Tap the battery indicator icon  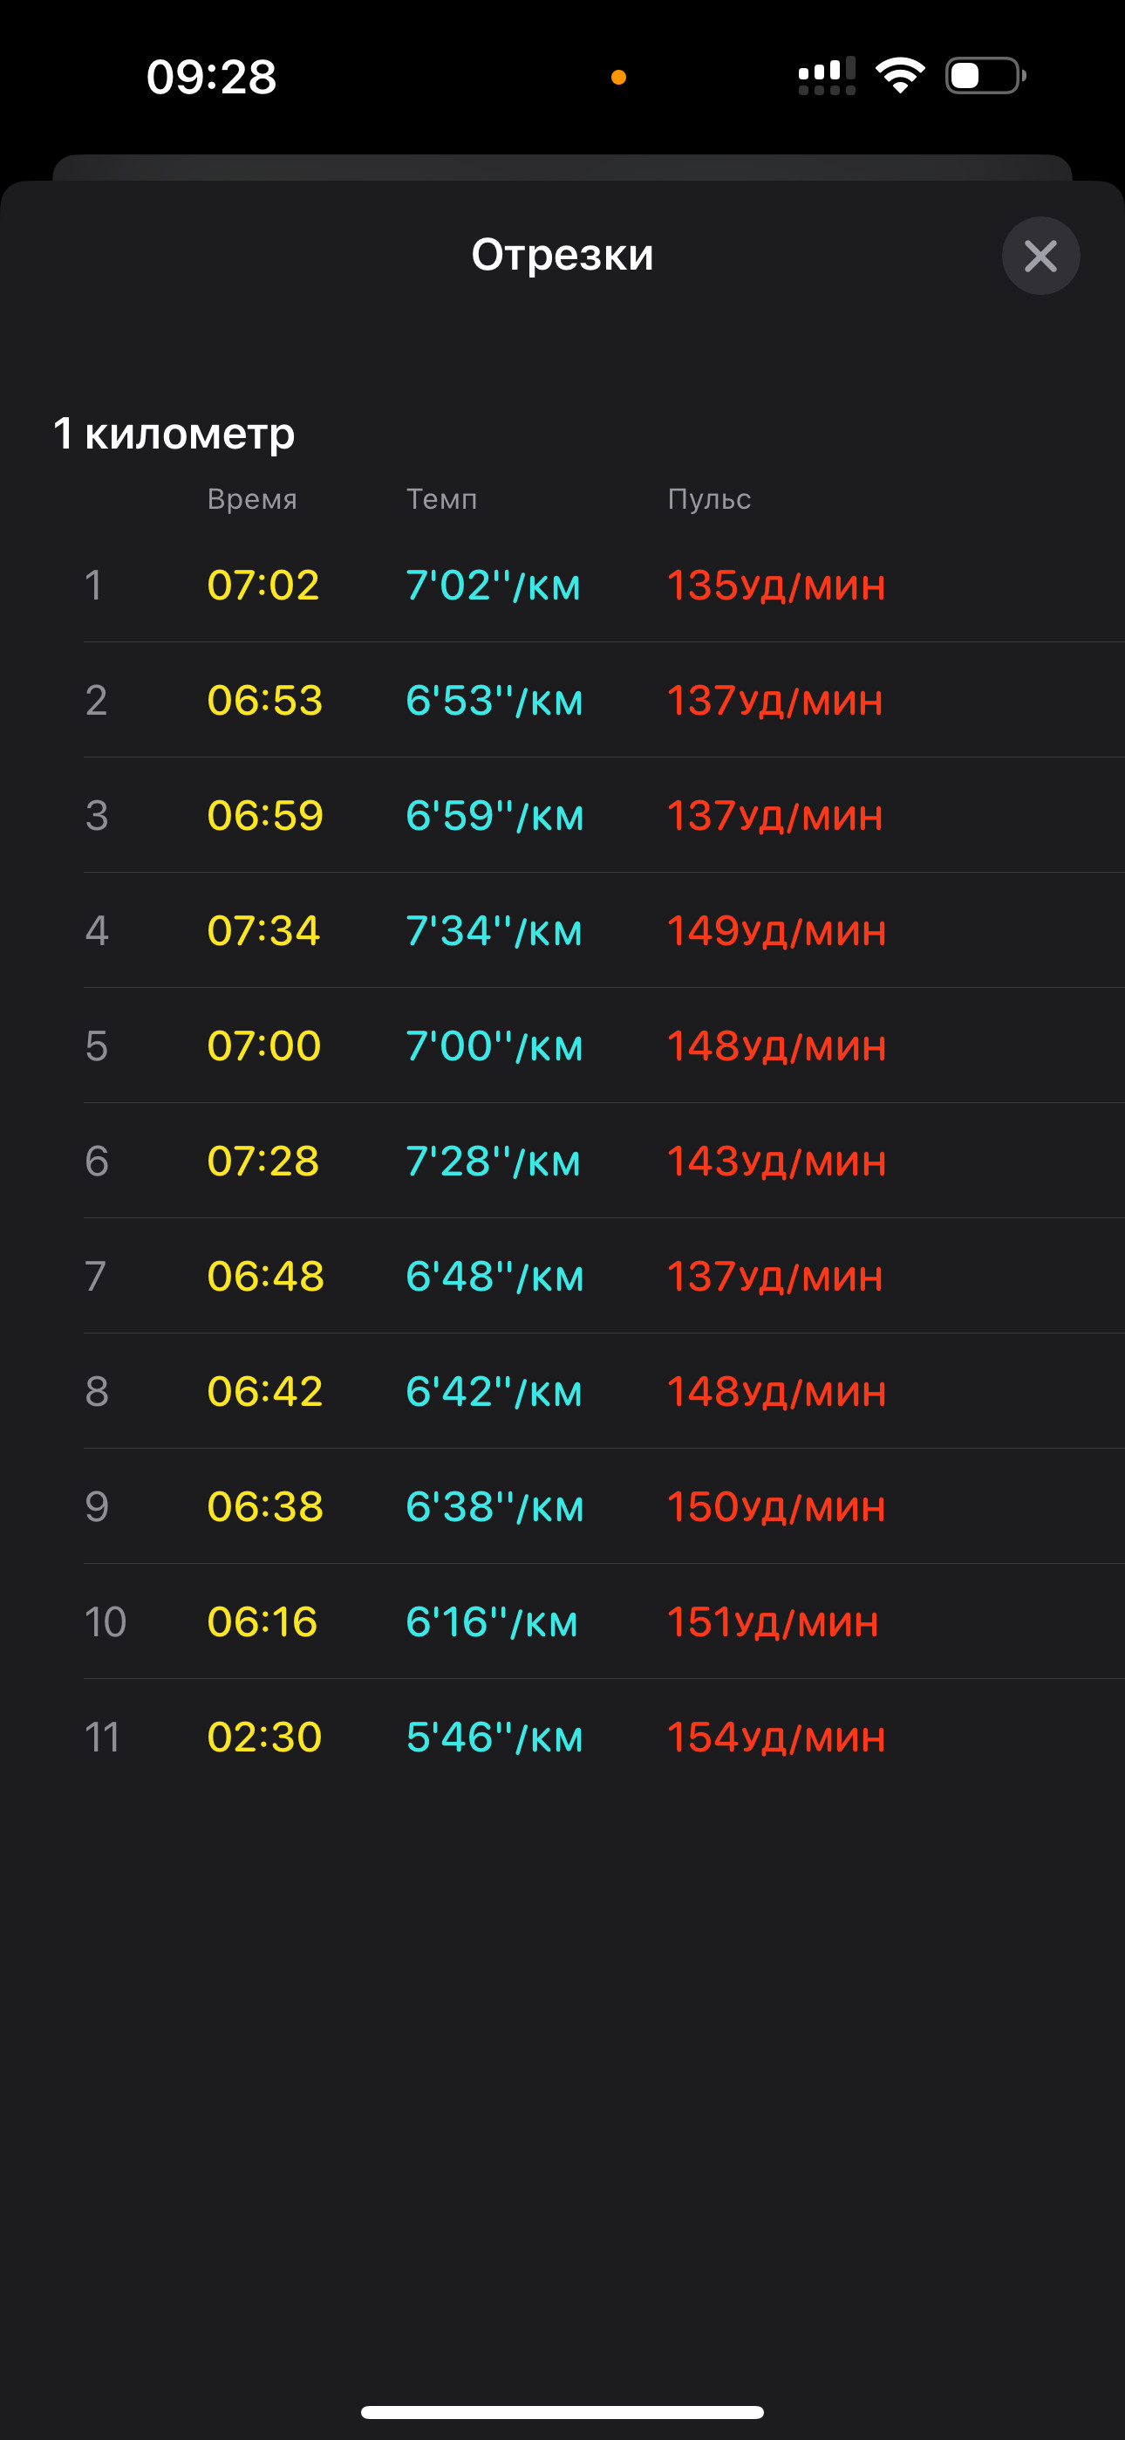tap(985, 76)
